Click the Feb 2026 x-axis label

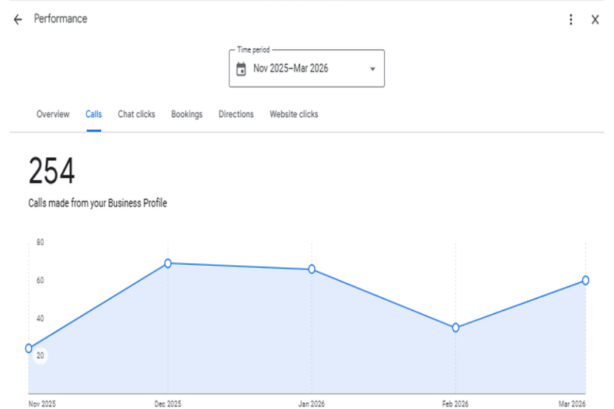(x=456, y=404)
